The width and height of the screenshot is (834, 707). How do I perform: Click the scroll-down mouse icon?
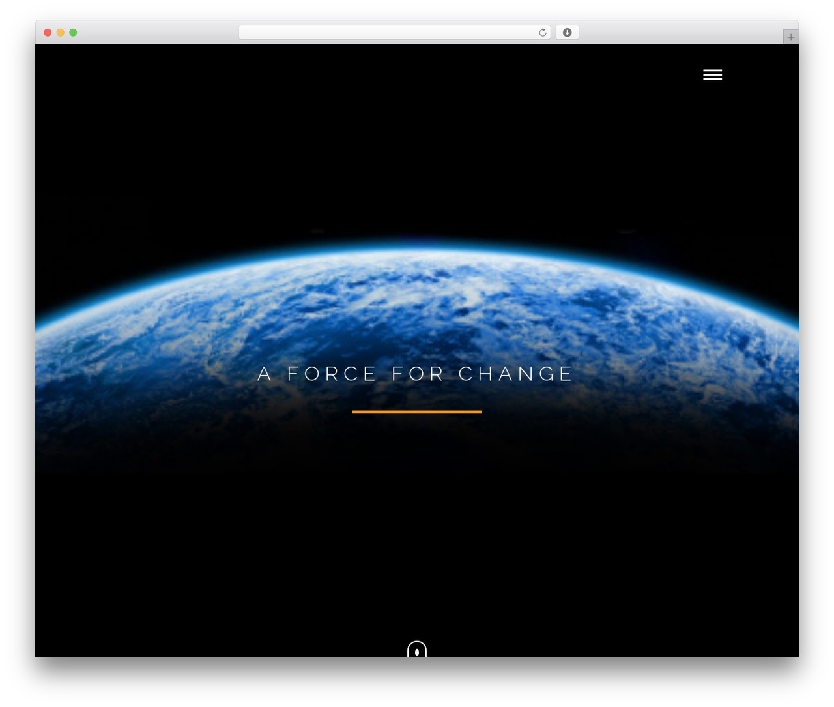[x=417, y=649]
